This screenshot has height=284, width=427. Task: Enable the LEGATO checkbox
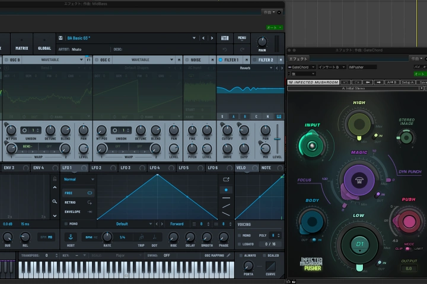click(240, 244)
